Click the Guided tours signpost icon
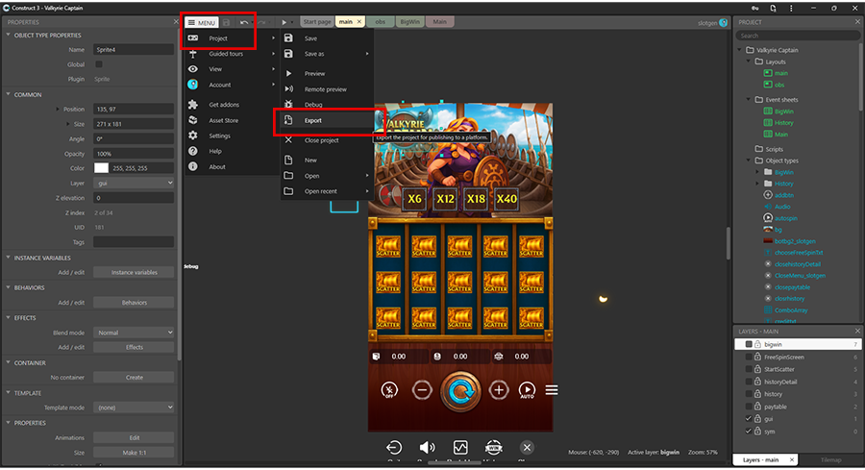 [193, 54]
